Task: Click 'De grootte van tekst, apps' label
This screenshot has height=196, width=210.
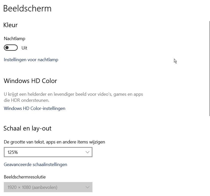Action: pos(54,142)
